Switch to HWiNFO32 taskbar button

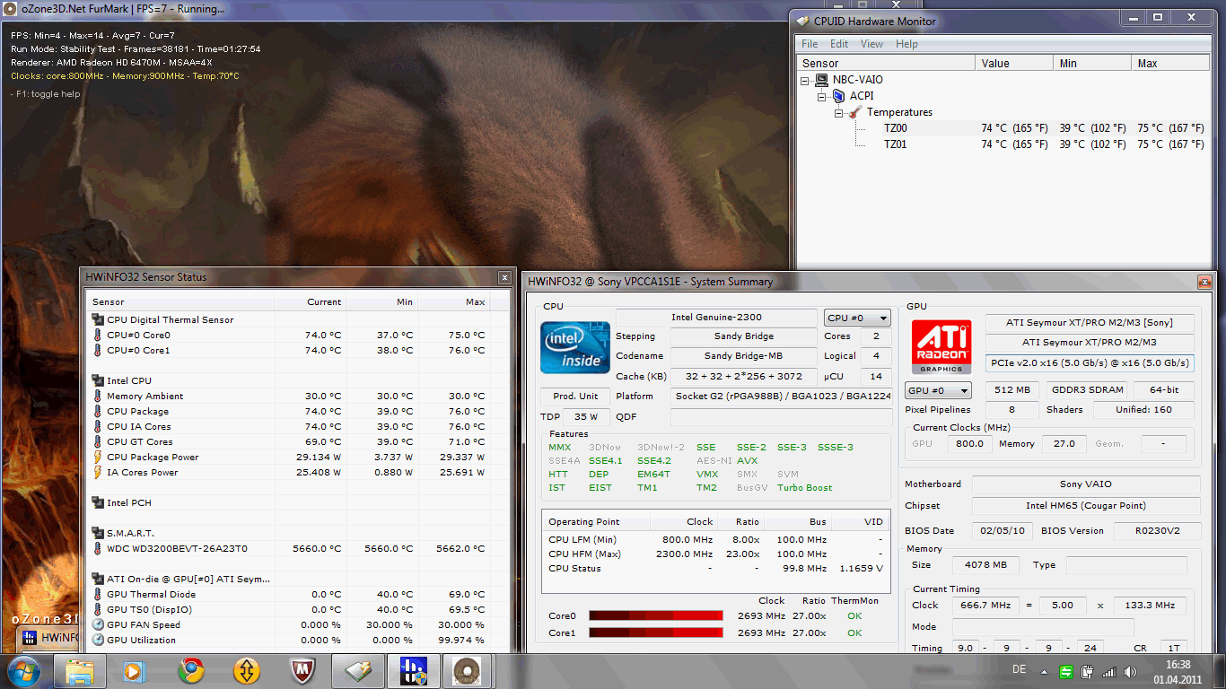click(414, 670)
